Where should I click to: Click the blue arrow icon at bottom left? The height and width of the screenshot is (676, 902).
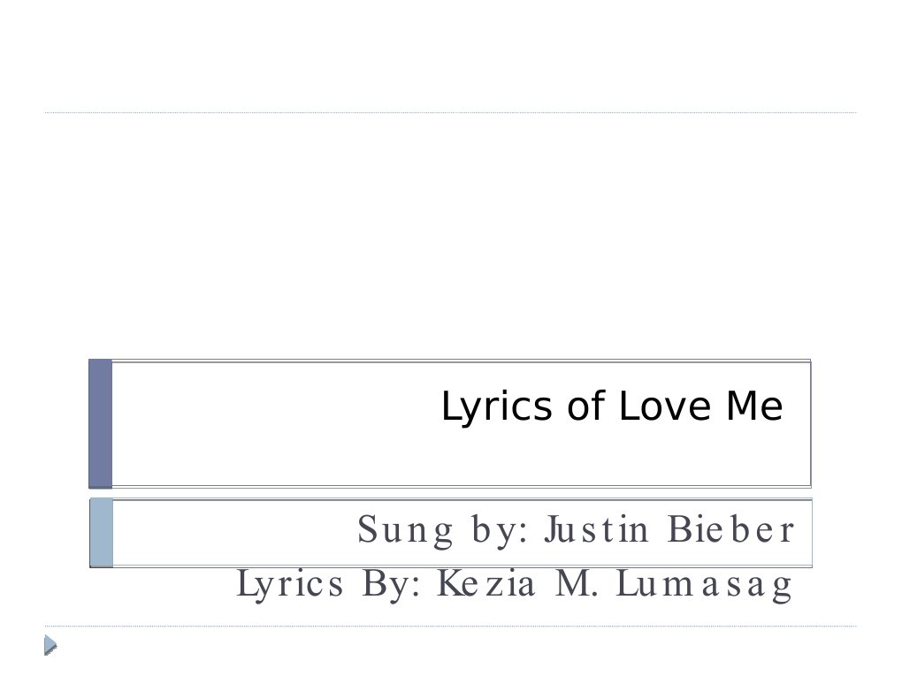click(x=51, y=644)
